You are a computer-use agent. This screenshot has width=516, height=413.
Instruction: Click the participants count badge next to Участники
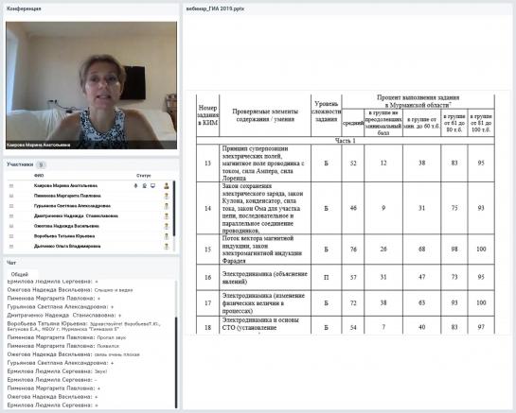click(x=41, y=164)
